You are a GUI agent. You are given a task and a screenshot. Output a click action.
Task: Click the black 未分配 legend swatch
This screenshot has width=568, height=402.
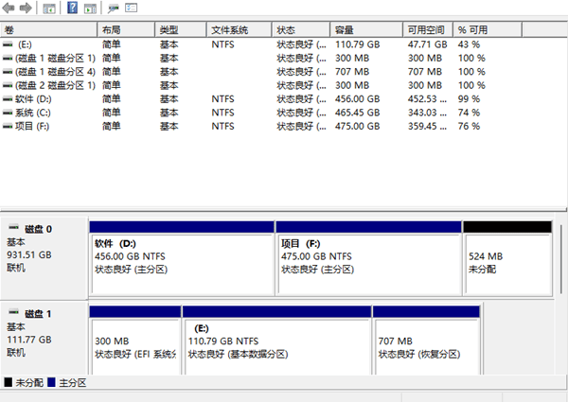pyautogui.click(x=8, y=382)
